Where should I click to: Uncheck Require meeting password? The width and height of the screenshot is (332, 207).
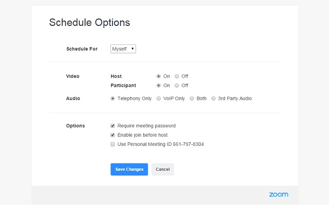pos(113,126)
